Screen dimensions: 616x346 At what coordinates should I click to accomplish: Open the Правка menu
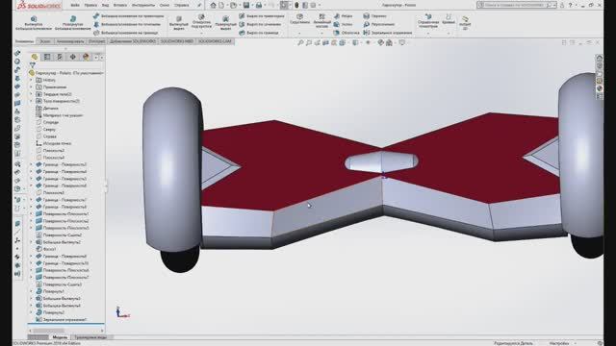click(x=90, y=5)
